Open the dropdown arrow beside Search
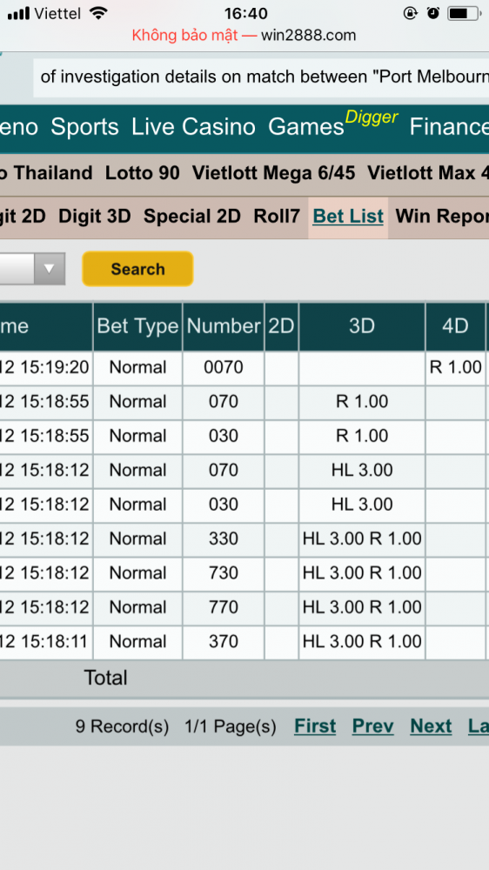The height and width of the screenshot is (870, 489). (x=50, y=269)
